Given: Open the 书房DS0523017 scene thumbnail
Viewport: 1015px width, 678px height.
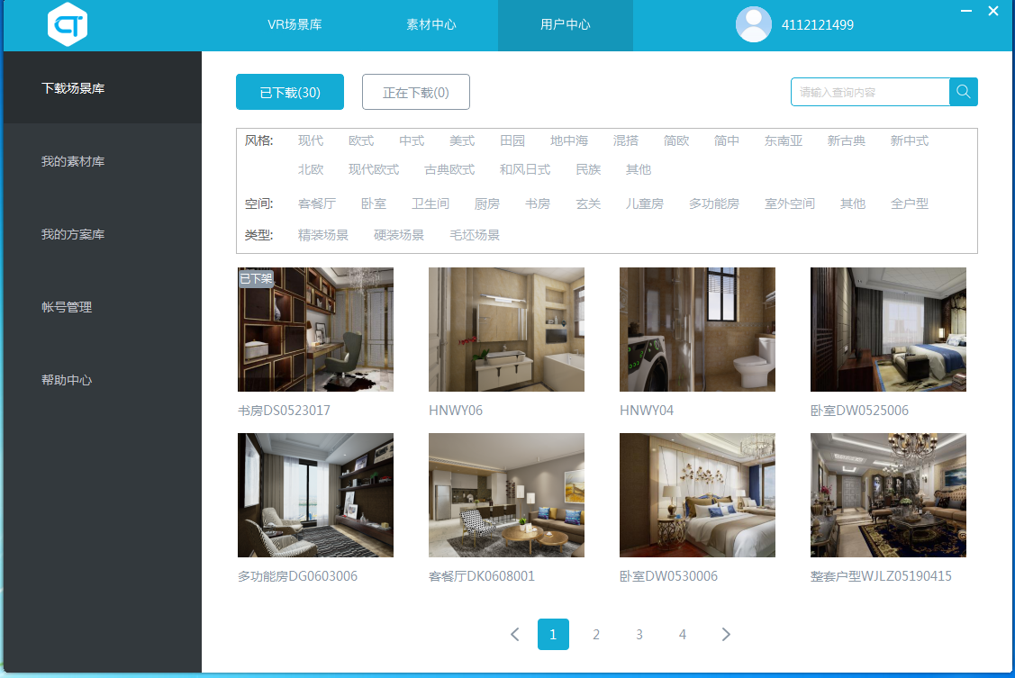Looking at the screenshot, I should coord(315,330).
